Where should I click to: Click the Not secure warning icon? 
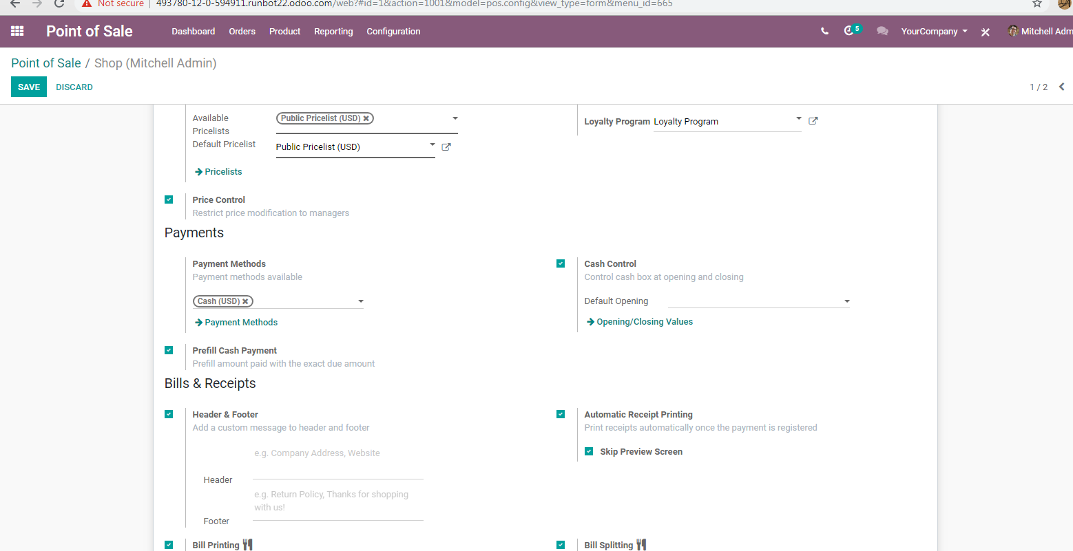[x=87, y=3]
